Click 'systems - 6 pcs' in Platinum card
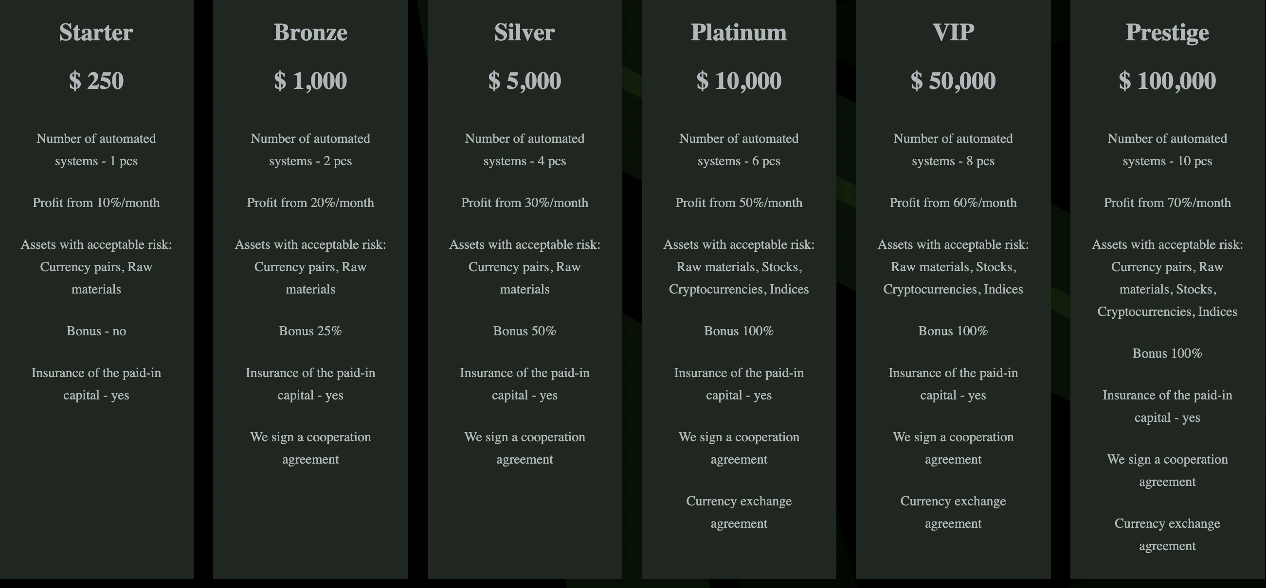Viewport: 1266px width, 588px height. [x=739, y=161]
